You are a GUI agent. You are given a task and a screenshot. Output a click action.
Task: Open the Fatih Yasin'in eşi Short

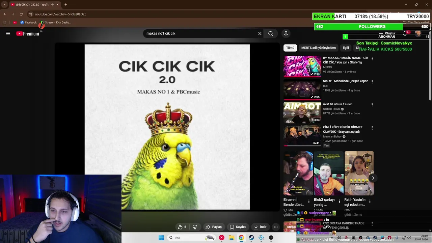[359, 173]
